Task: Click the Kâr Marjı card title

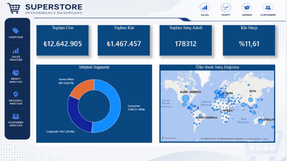Action: pyautogui.click(x=249, y=28)
